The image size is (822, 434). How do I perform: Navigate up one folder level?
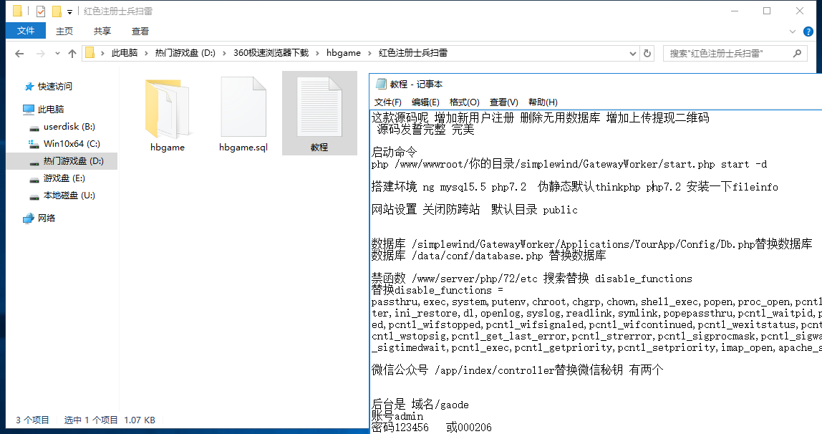click(x=72, y=54)
